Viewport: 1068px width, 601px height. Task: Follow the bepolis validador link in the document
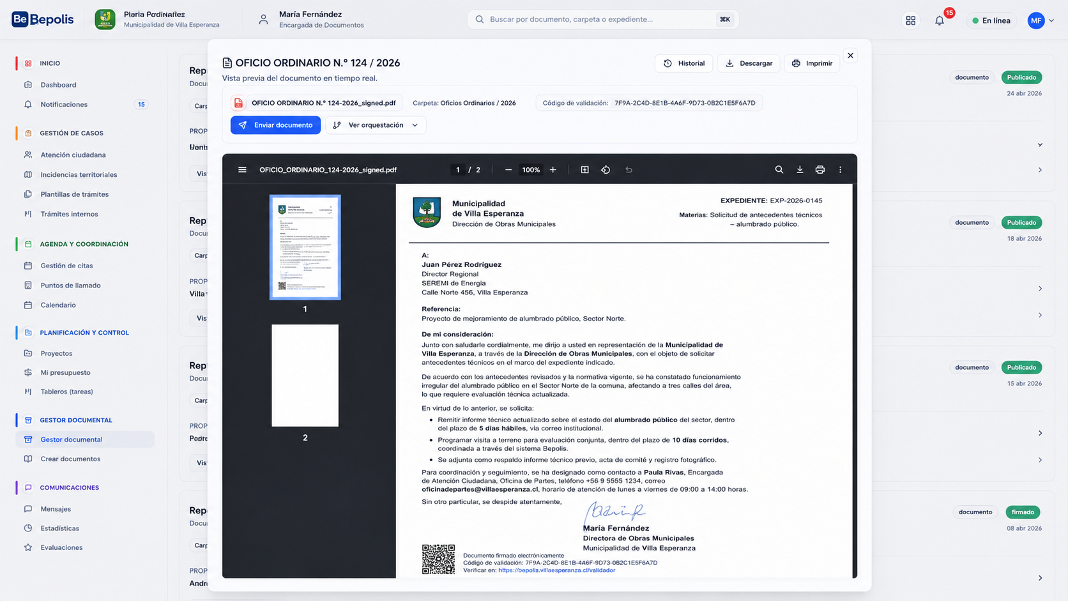click(556, 570)
